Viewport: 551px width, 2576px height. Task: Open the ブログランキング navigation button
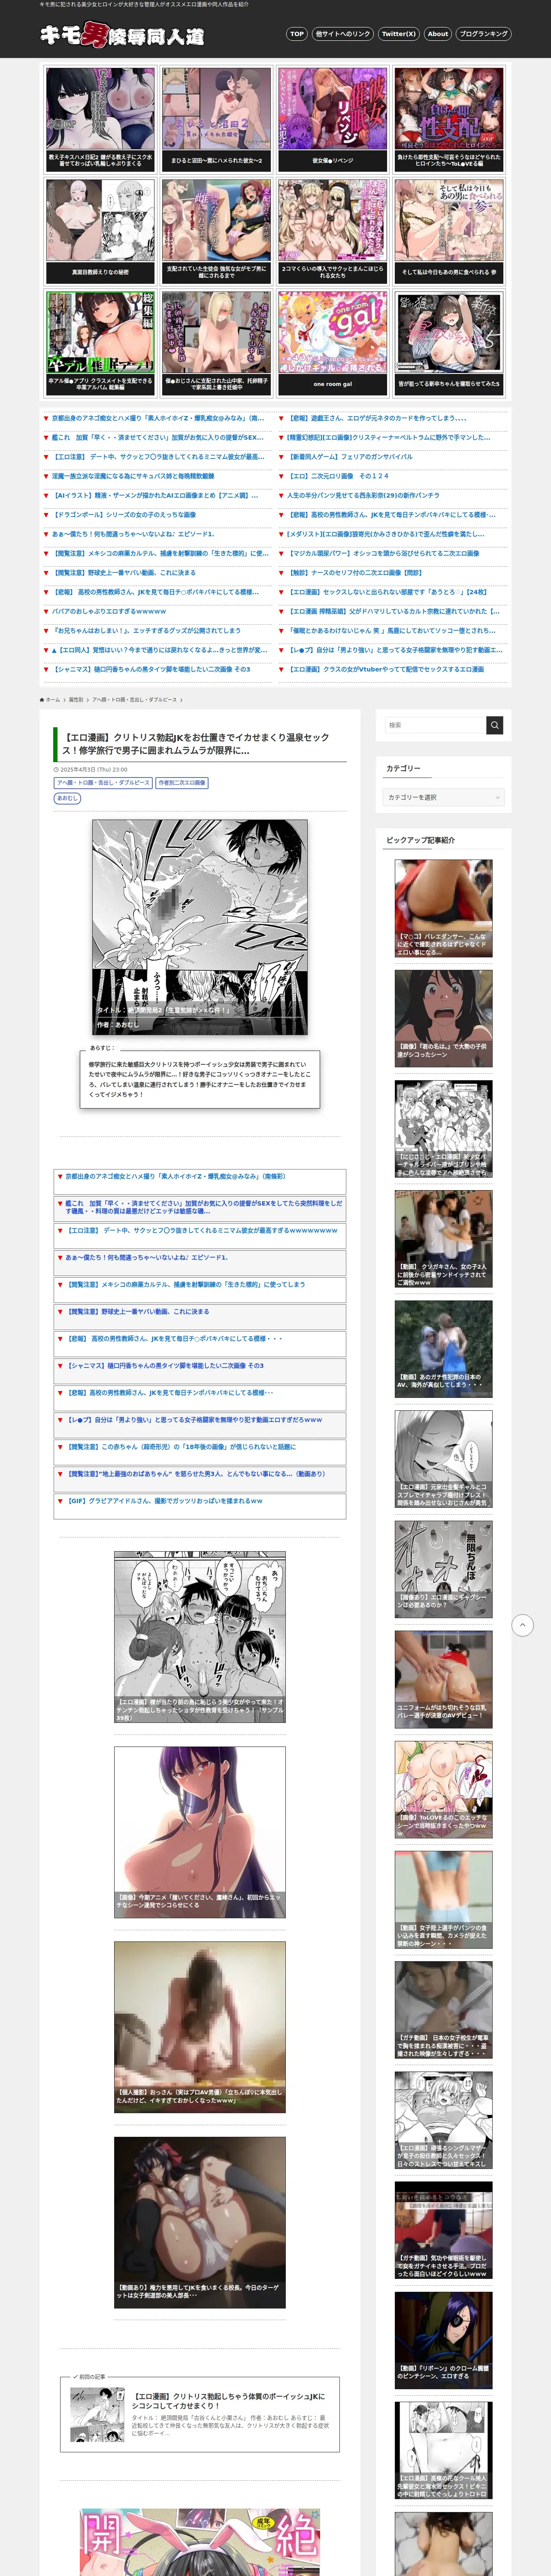(x=483, y=34)
